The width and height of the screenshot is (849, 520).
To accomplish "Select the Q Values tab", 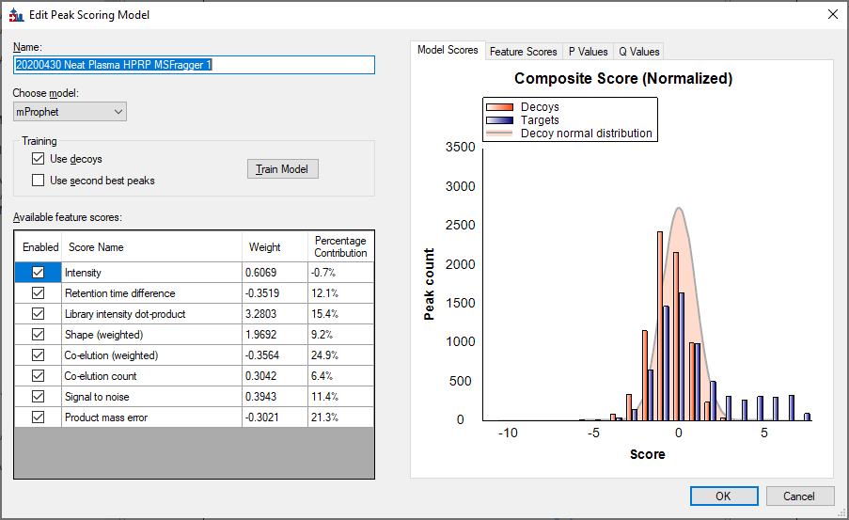I will (x=638, y=52).
